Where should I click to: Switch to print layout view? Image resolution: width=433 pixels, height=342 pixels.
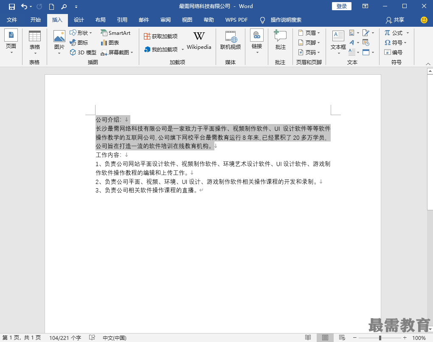(x=325, y=338)
